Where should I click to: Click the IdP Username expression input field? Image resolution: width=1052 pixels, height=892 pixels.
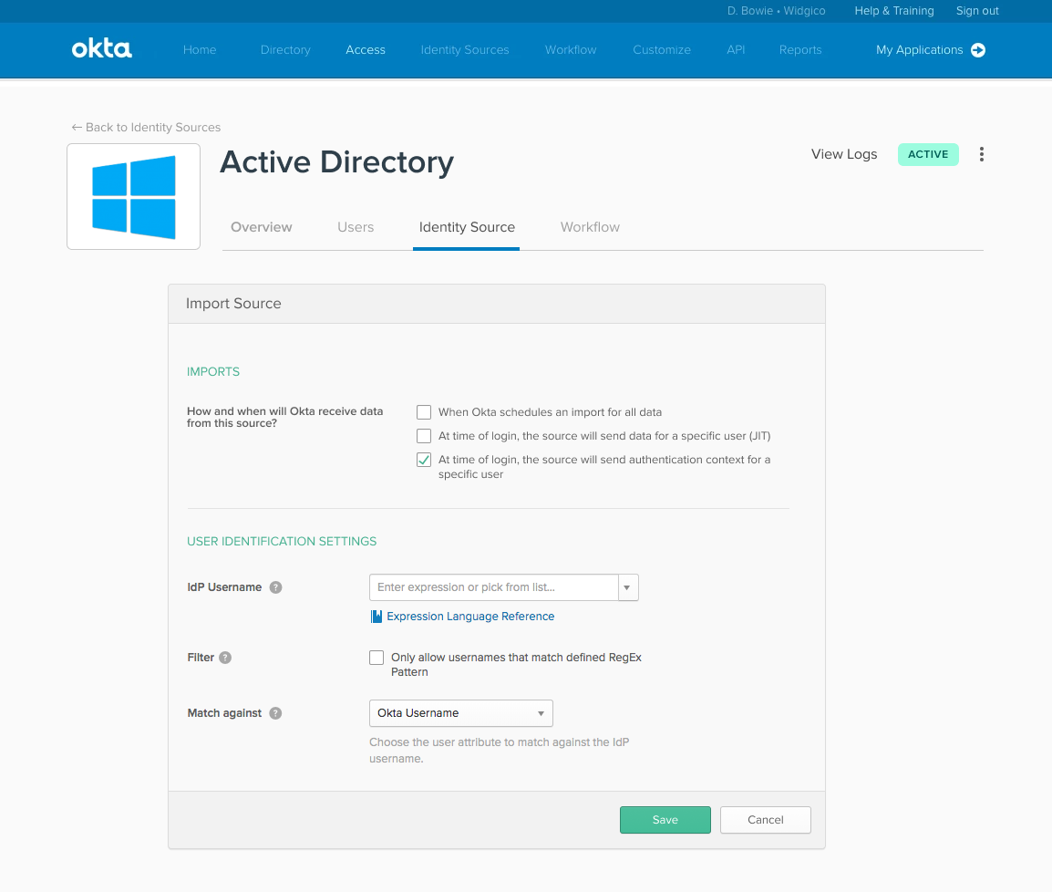coord(492,587)
